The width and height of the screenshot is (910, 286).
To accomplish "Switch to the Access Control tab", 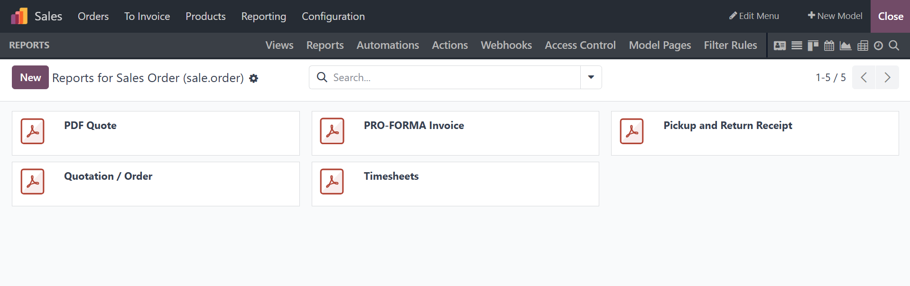I will (580, 45).
